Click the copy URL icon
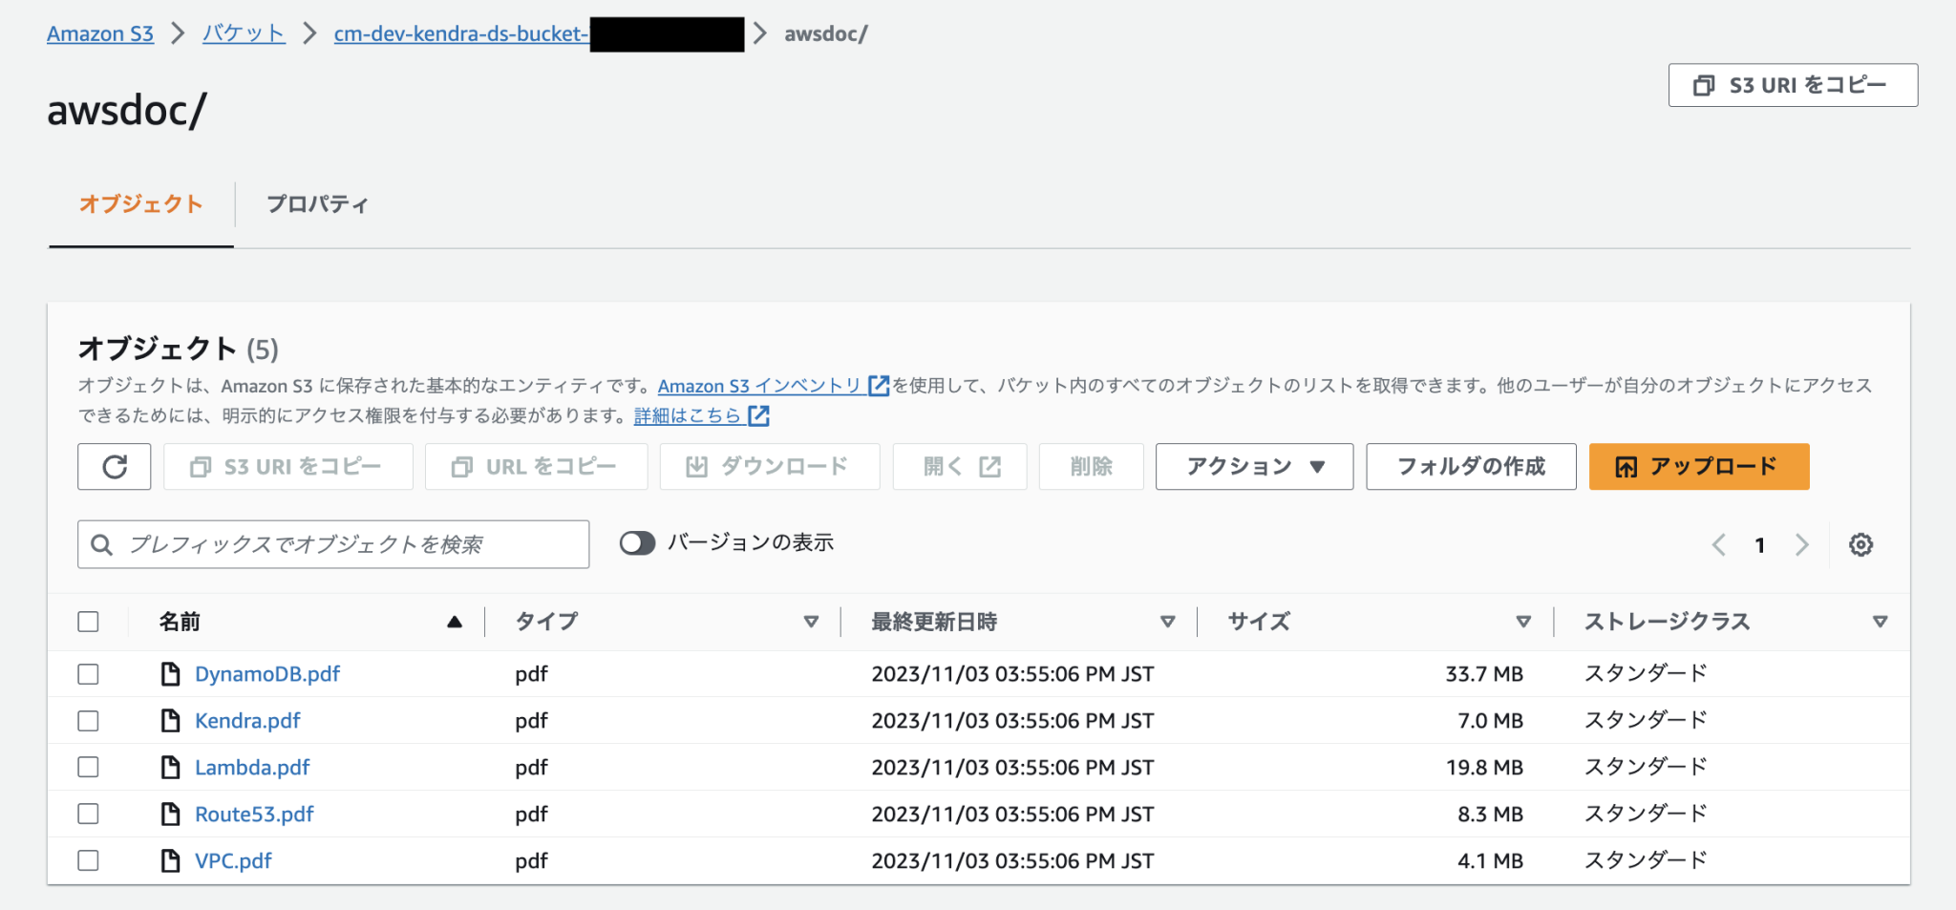 coord(462,467)
